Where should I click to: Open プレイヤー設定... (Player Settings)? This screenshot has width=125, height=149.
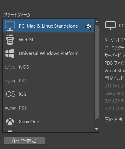pos(24,141)
